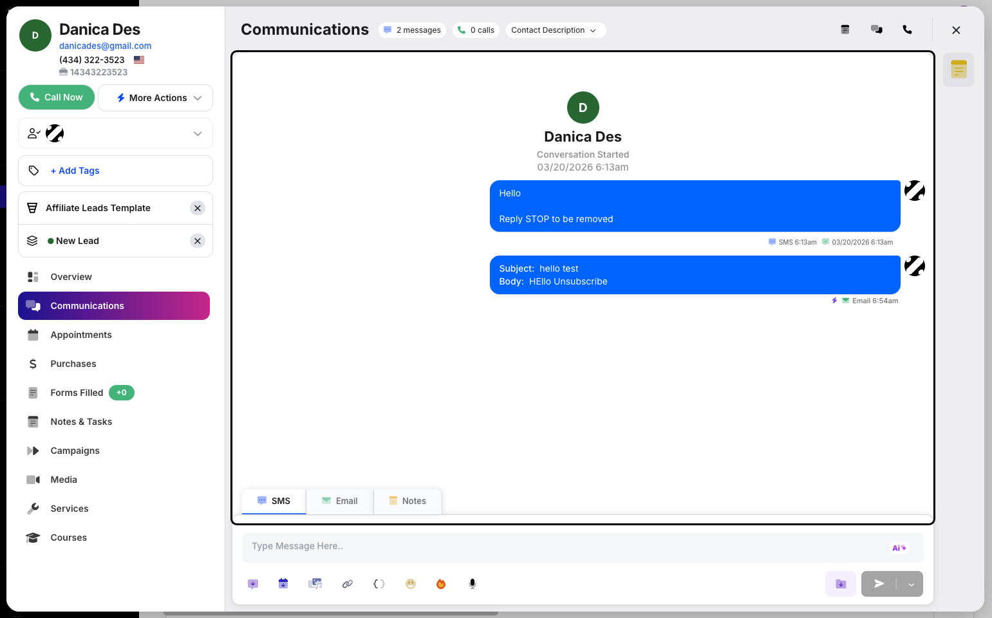Open the emoji smiley picker

click(x=411, y=584)
